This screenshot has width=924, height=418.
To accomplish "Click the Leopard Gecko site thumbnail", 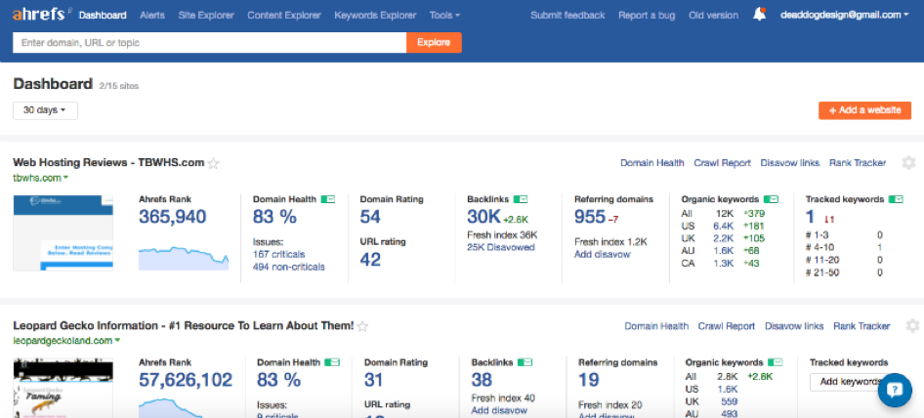I will (63, 388).
